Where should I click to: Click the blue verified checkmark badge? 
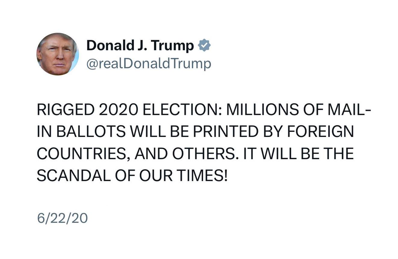204,45
